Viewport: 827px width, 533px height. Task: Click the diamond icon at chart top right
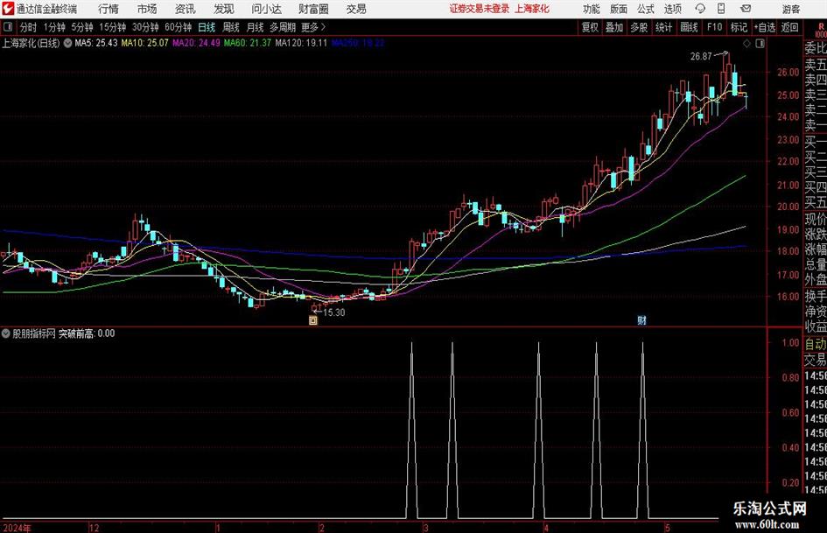[746, 44]
